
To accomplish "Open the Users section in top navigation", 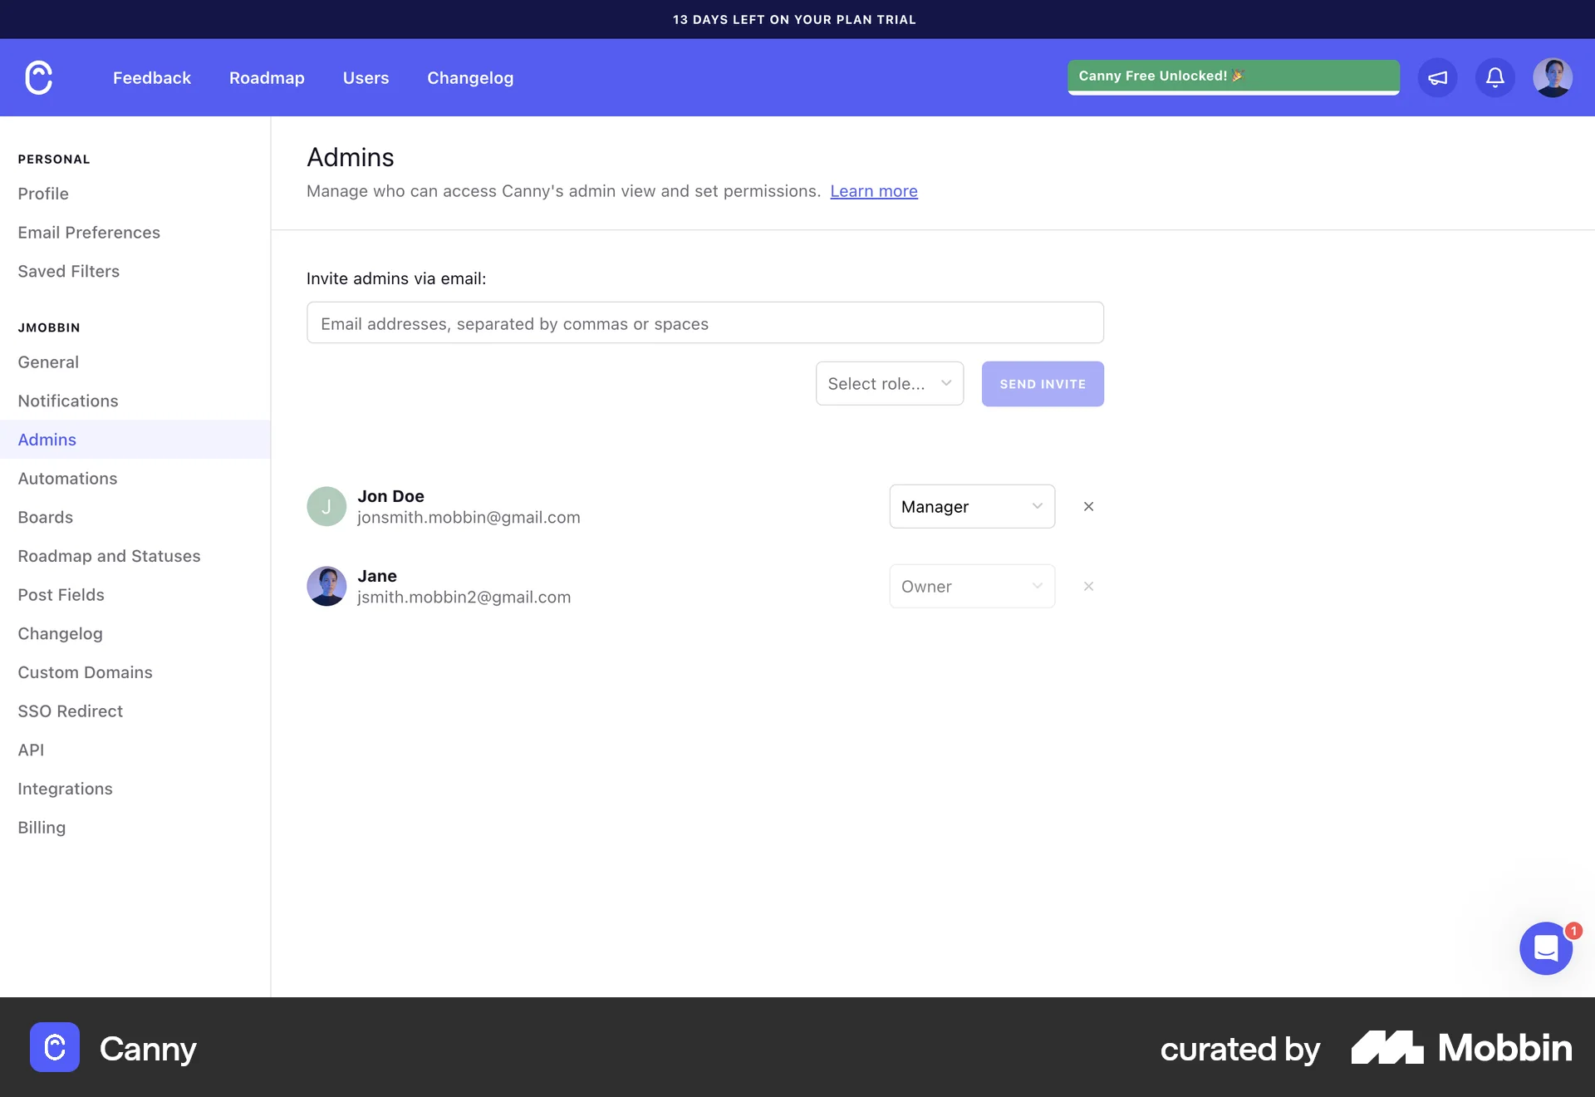I will (x=366, y=77).
